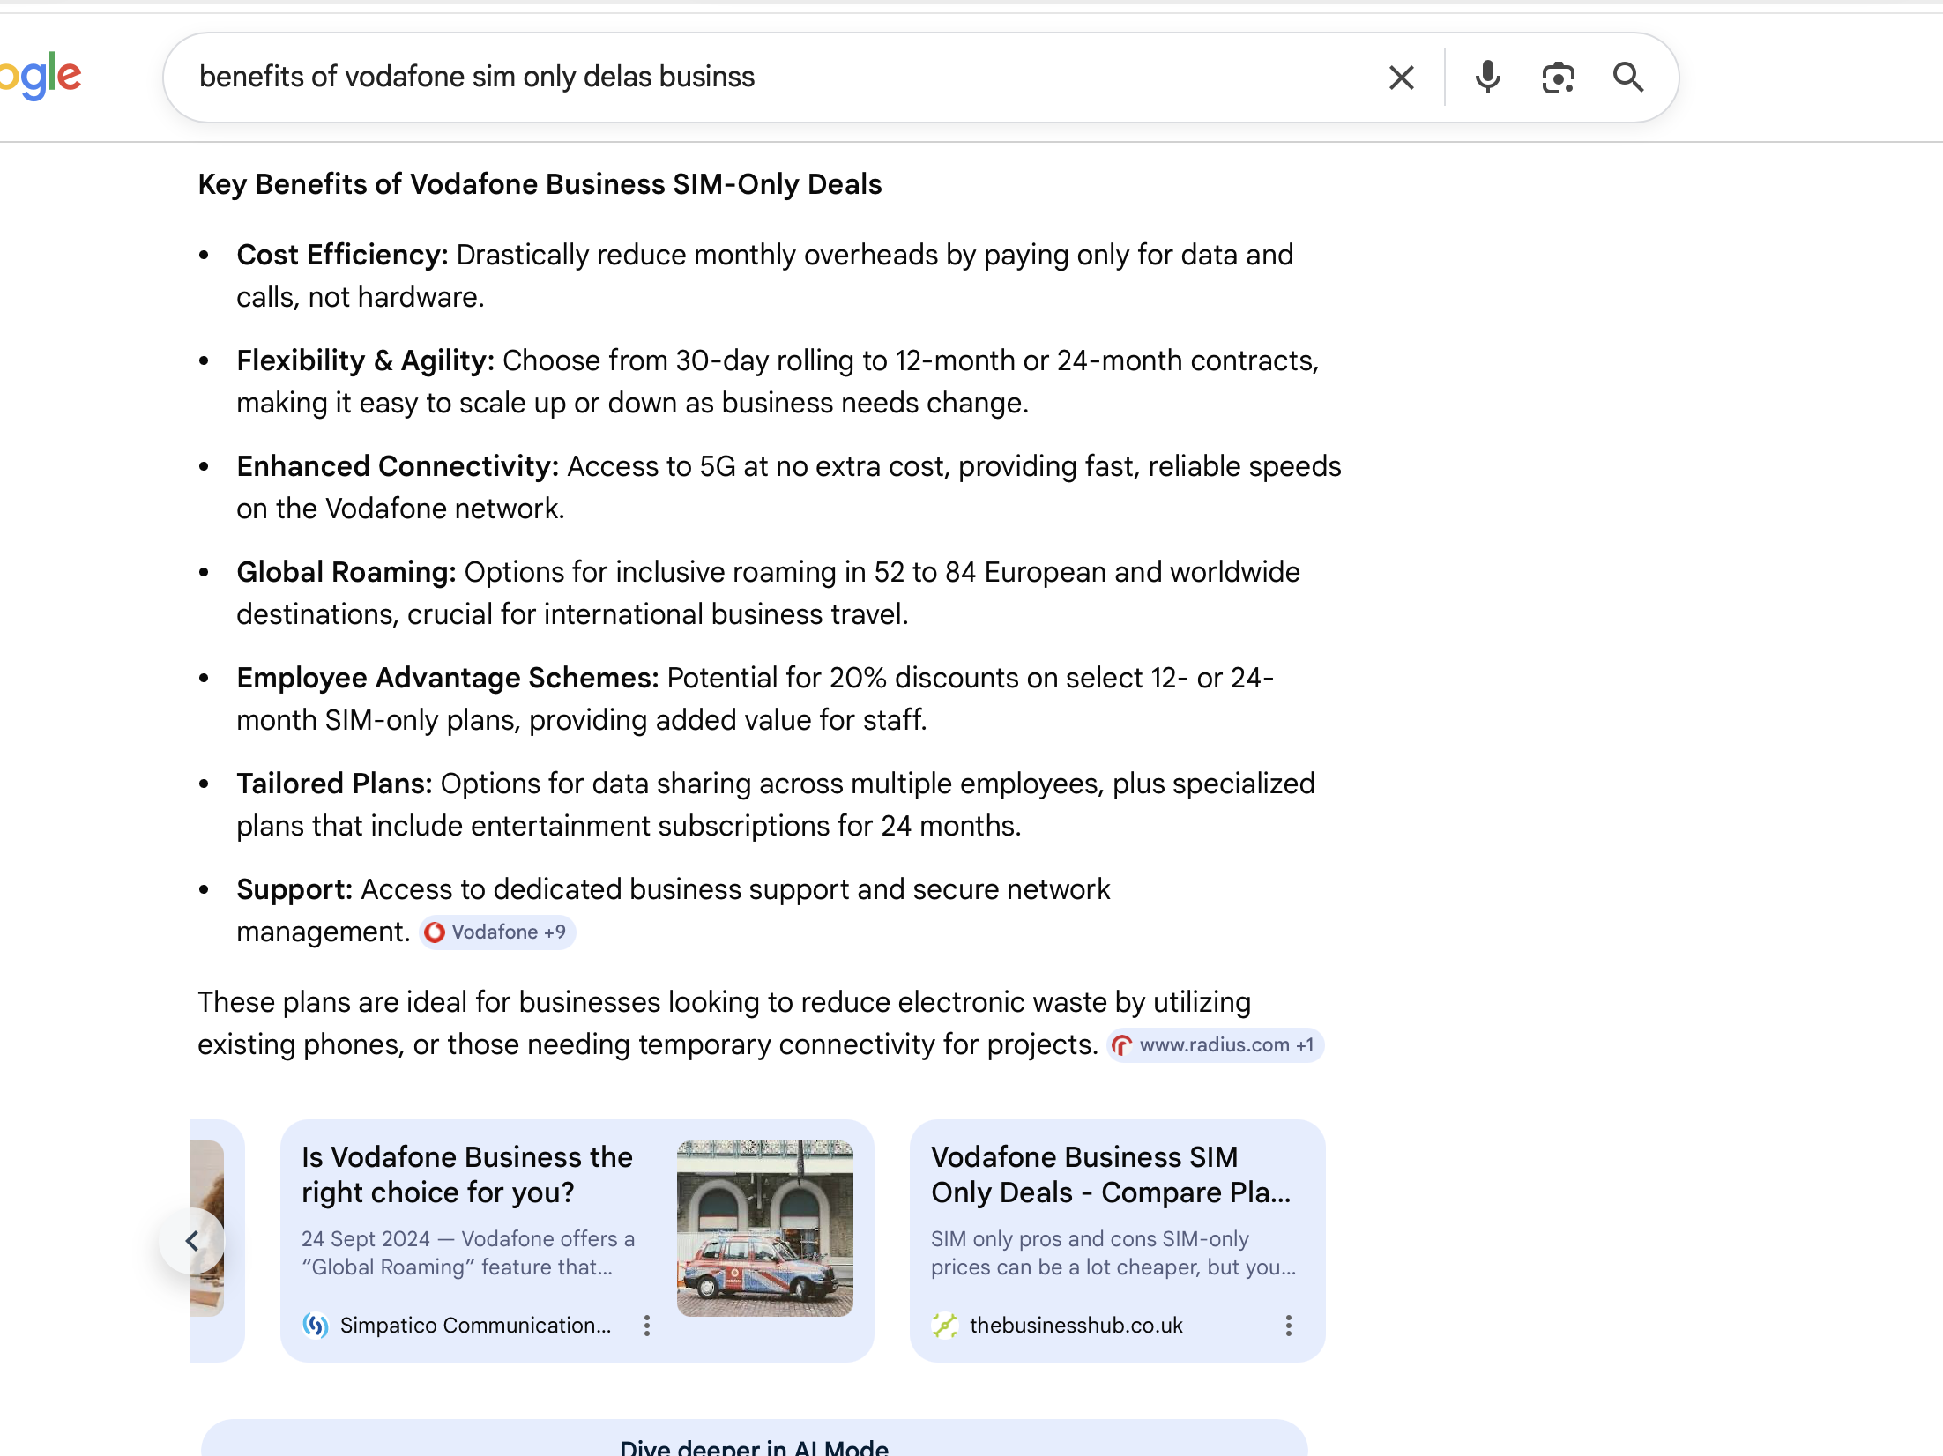Click the 'Flexibility & Agility:' bold text
The image size is (1943, 1456).
tap(365, 360)
